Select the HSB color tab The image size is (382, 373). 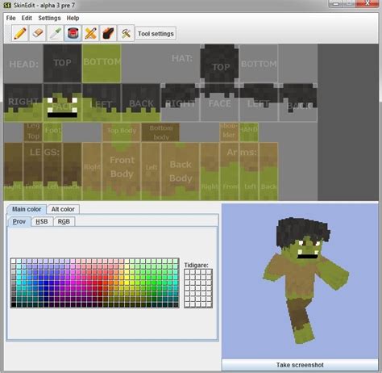pos(42,221)
